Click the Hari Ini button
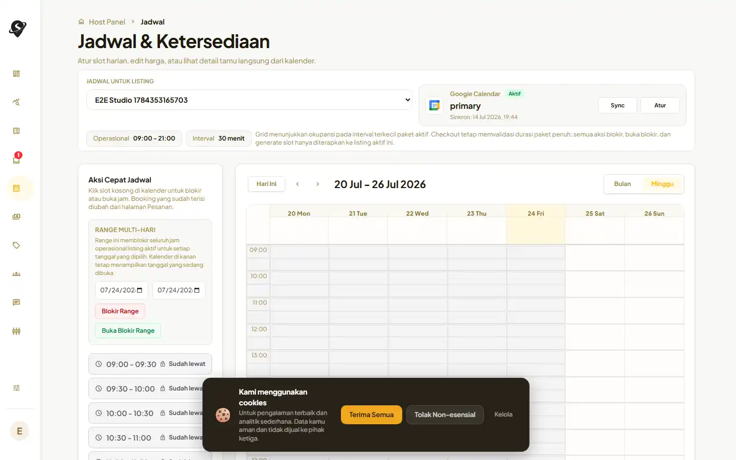This screenshot has width=736, height=460. [266, 184]
